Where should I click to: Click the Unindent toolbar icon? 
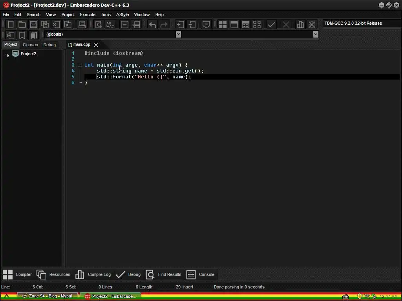point(192,25)
